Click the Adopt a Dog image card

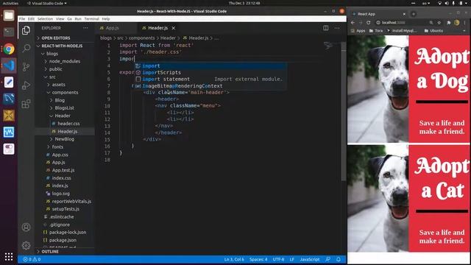(x=408, y=89)
